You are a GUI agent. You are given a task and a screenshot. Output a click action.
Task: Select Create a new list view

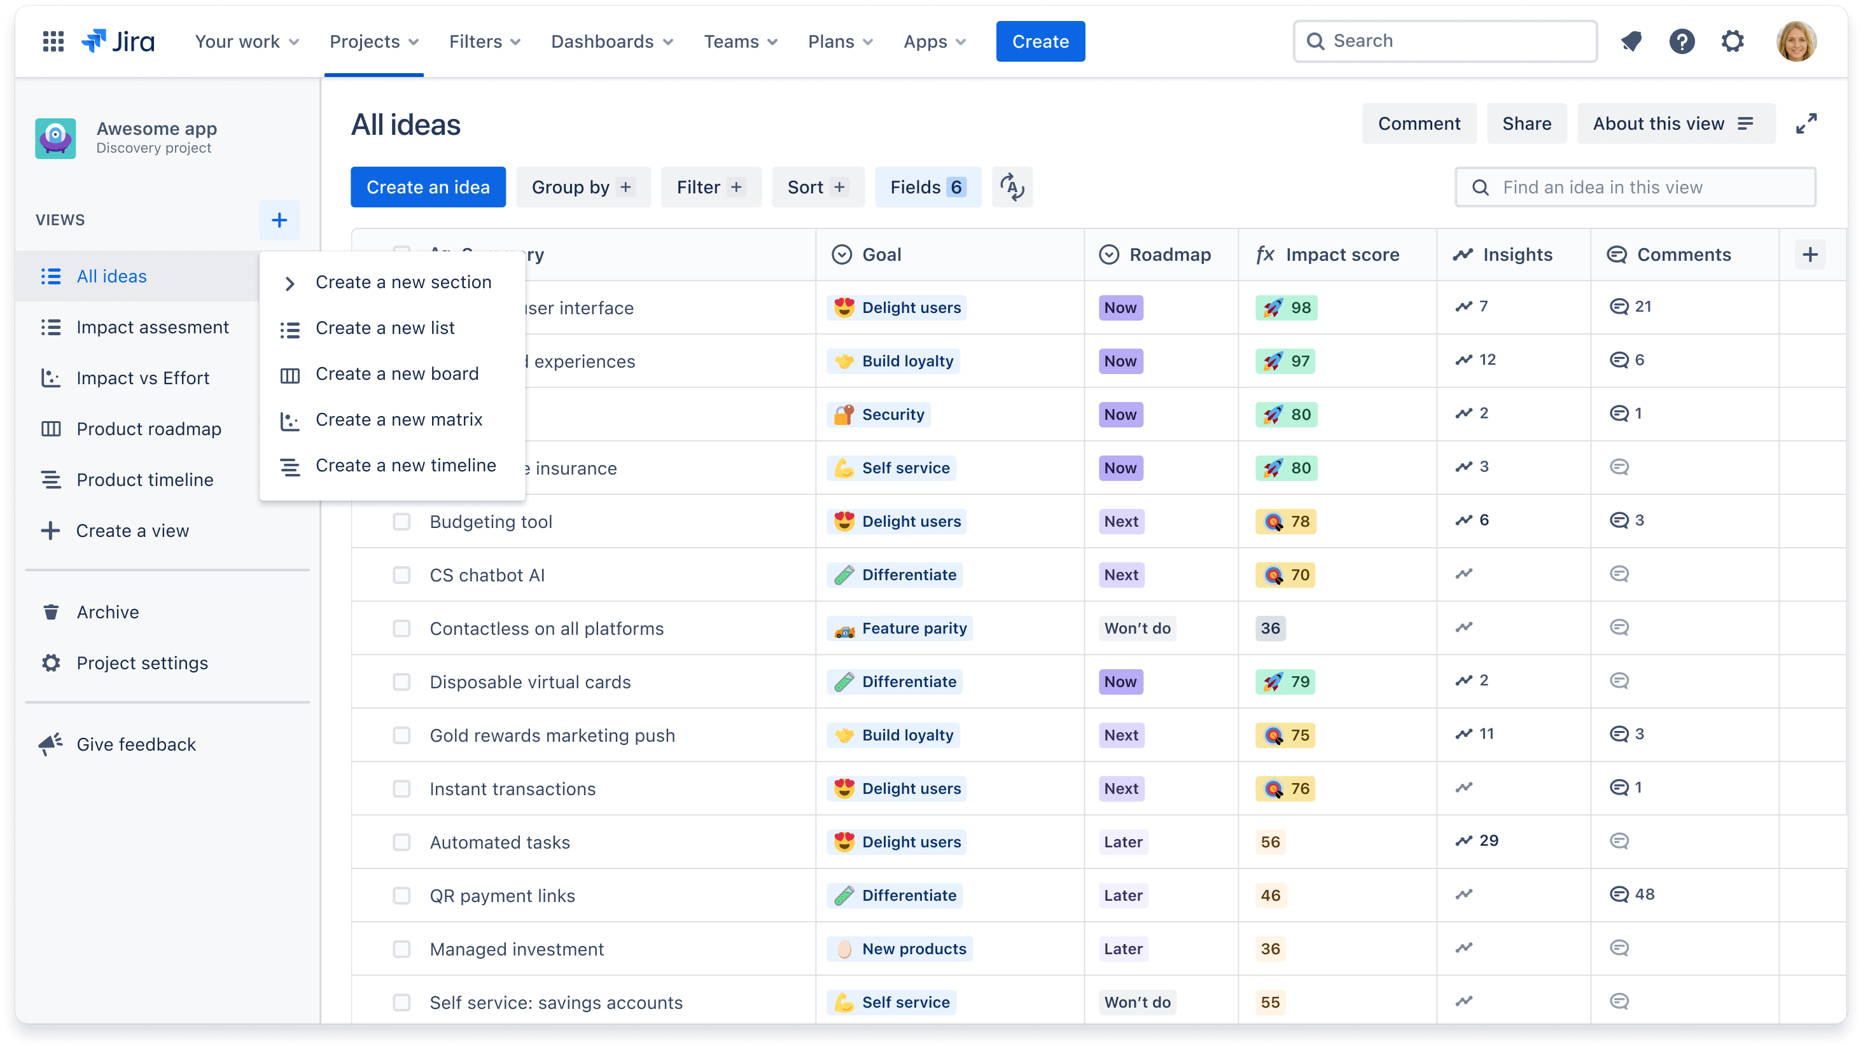pyautogui.click(x=384, y=328)
